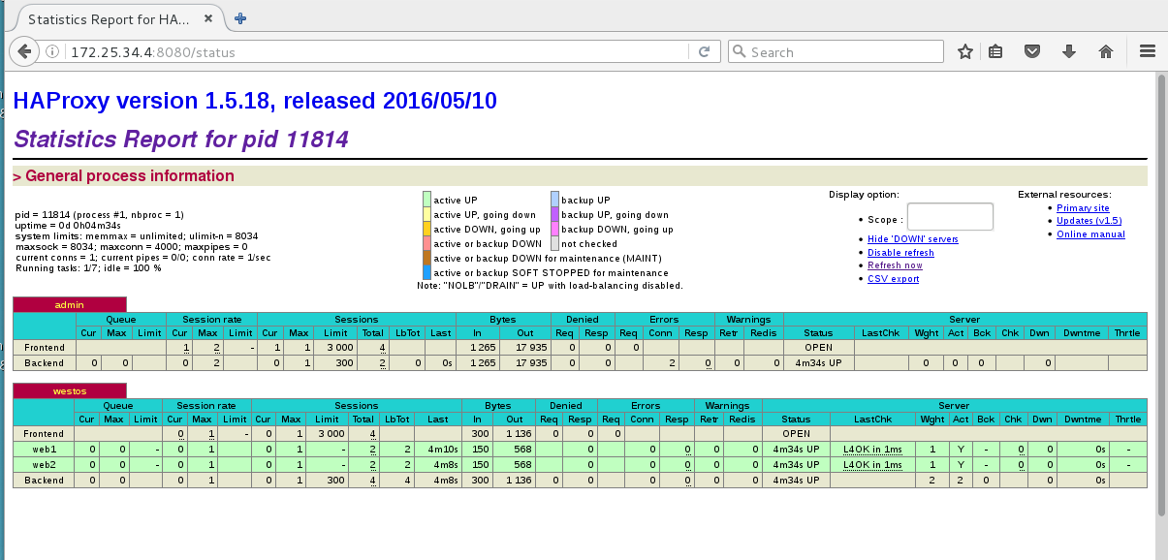Open the CSV export link

[894, 279]
